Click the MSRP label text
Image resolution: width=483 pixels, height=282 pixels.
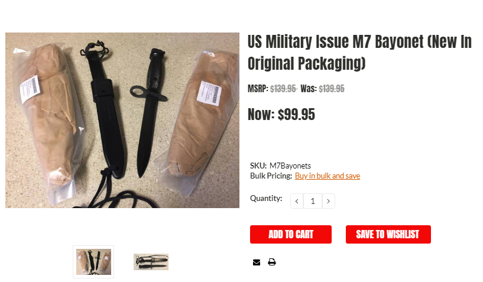(258, 89)
